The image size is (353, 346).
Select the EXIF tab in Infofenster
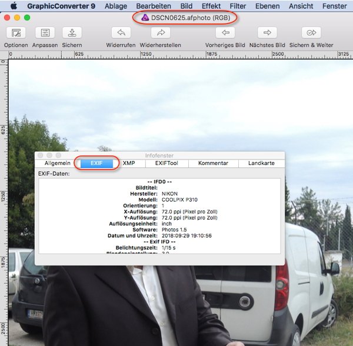pyautogui.click(x=96, y=163)
